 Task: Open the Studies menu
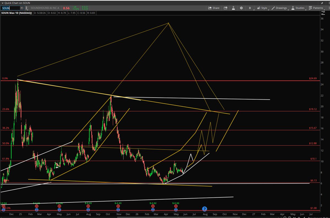tap(298, 8)
